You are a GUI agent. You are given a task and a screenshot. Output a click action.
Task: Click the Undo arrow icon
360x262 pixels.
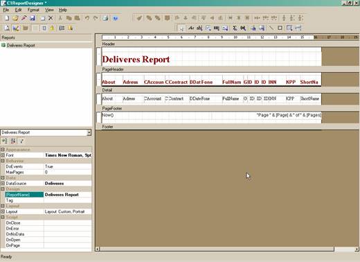pyautogui.click(x=87, y=18)
